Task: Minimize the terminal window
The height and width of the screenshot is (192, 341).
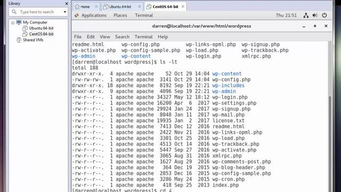Action: 304,26
